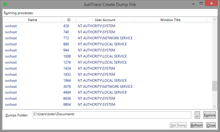Select svchost process with ID 6636

pos(107,98)
